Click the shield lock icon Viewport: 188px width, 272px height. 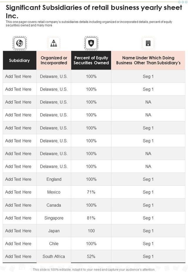(91, 43)
